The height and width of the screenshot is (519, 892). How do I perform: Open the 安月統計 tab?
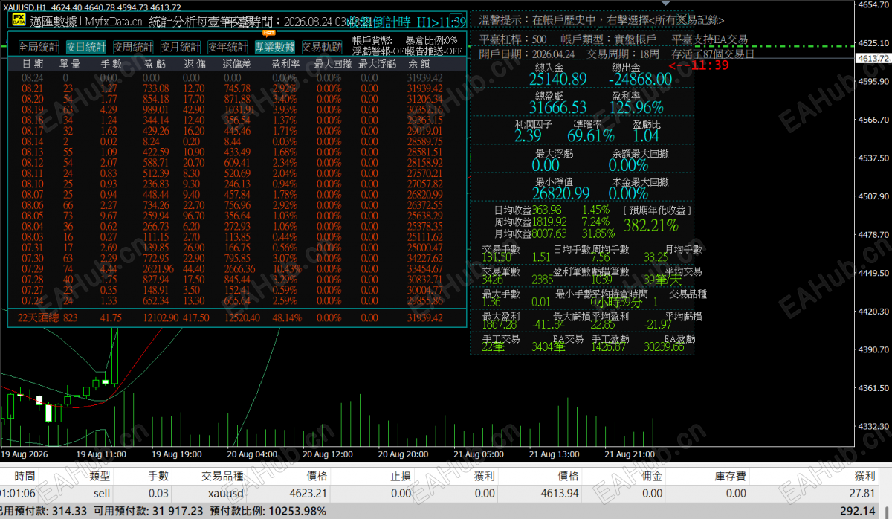pos(180,48)
